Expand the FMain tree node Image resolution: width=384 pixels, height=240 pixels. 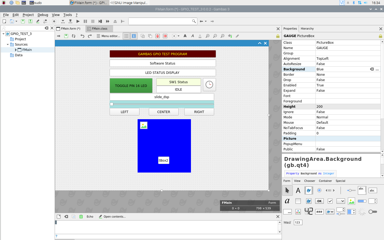16,50
